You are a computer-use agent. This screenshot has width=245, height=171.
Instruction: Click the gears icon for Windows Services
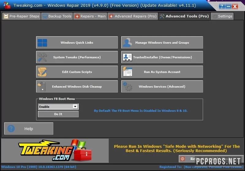tap(127, 86)
